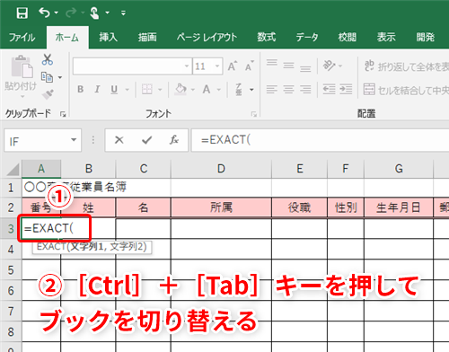Click the decrease font size icon
The width and height of the screenshot is (449, 352).
[250, 66]
